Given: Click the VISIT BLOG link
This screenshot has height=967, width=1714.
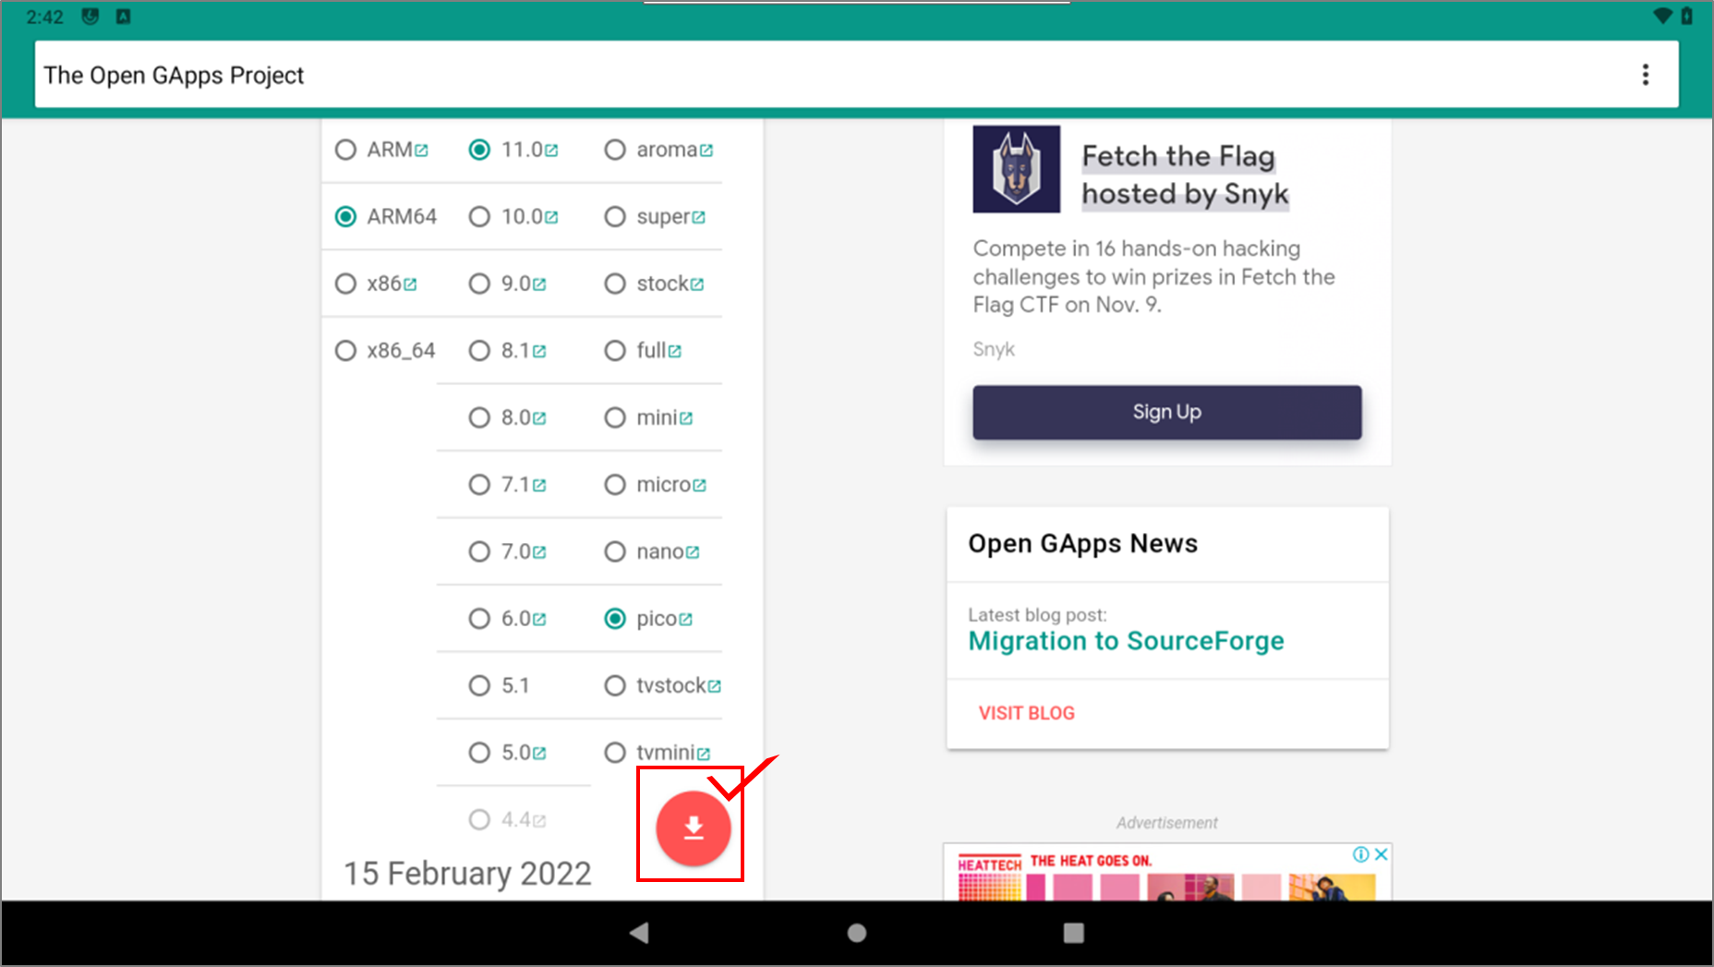Looking at the screenshot, I should click(x=1026, y=713).
